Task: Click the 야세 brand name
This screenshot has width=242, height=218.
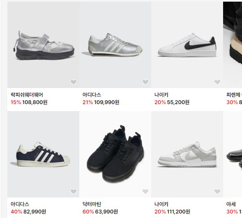Action: click(x=231, y=204)
